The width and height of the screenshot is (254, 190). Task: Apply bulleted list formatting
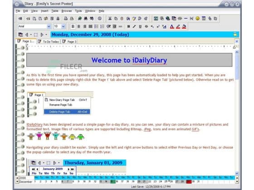(96, 27)
